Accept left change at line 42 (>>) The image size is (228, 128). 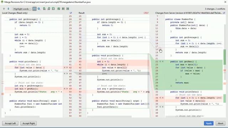[67, 68]
